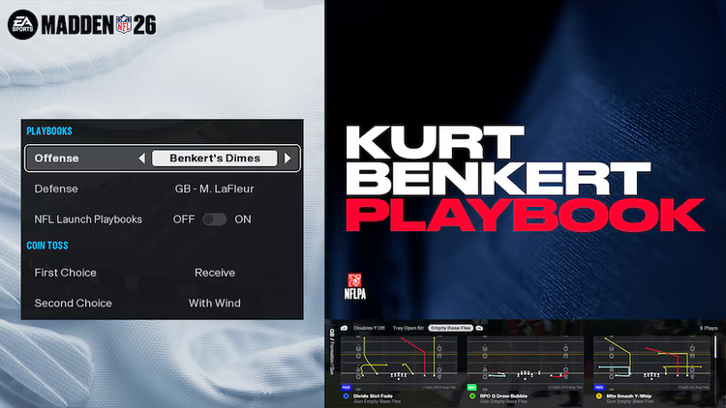Switch to the Trey Open Str formation tab
Image resolution: width=726 pixels, height=408 pixels.
(x=408, y=328)
